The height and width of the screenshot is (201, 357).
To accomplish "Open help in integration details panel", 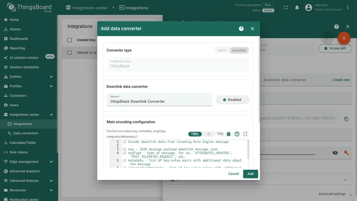I will point(336,27).
